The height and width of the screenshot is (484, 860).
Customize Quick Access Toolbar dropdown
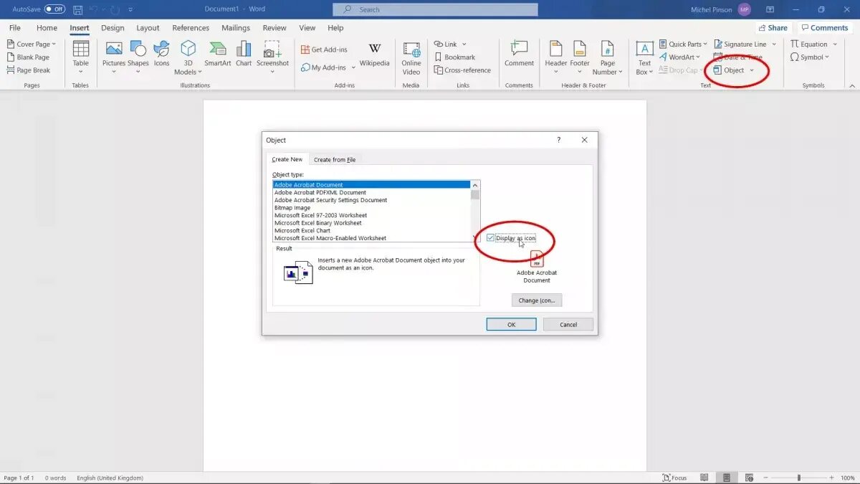coord(132,9)
